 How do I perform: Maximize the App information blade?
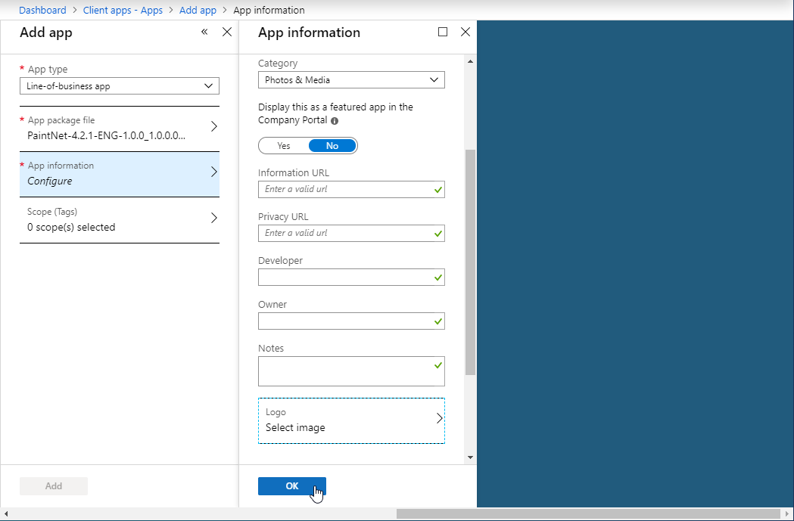[x=443, y=32]
